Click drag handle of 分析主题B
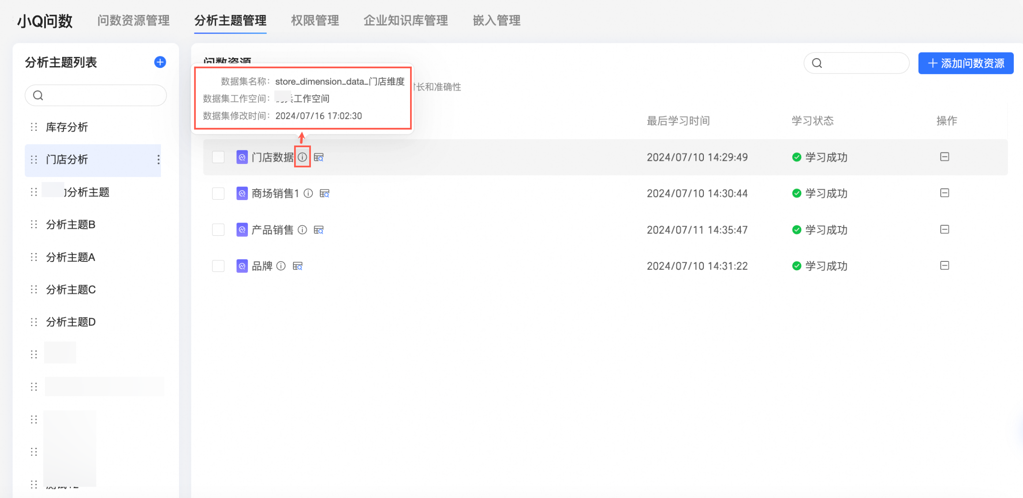Image resolution: width=1023 pixels, height=498 pixels. [x=34, y=225]
